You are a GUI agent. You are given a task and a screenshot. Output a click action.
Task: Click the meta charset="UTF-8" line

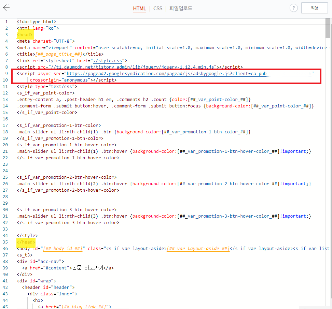(46, 41)
